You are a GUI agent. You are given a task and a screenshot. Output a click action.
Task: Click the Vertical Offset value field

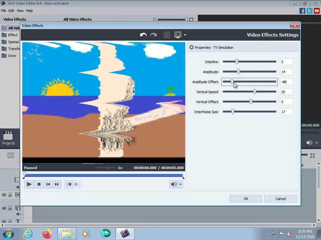click(x=287, y=102)
